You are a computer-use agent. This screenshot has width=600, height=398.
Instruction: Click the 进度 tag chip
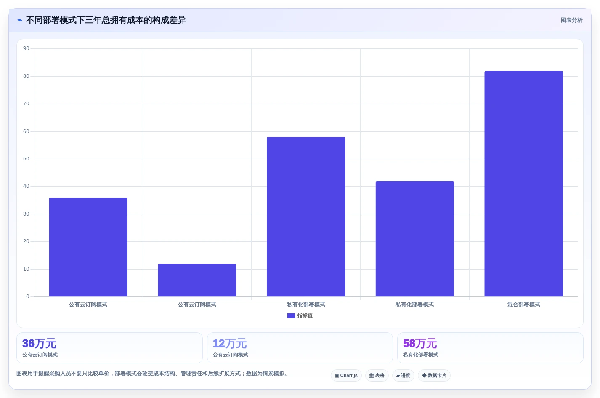tap(403, 375)
